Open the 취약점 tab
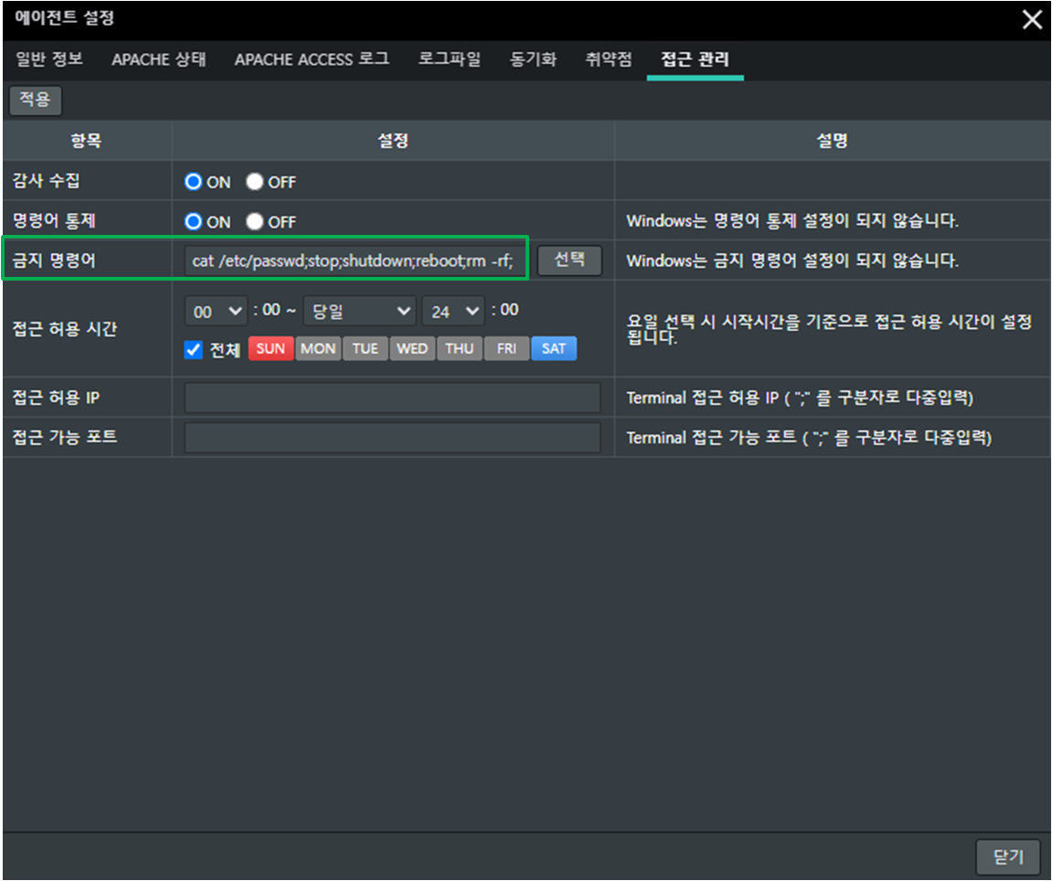 click(609, 59)
